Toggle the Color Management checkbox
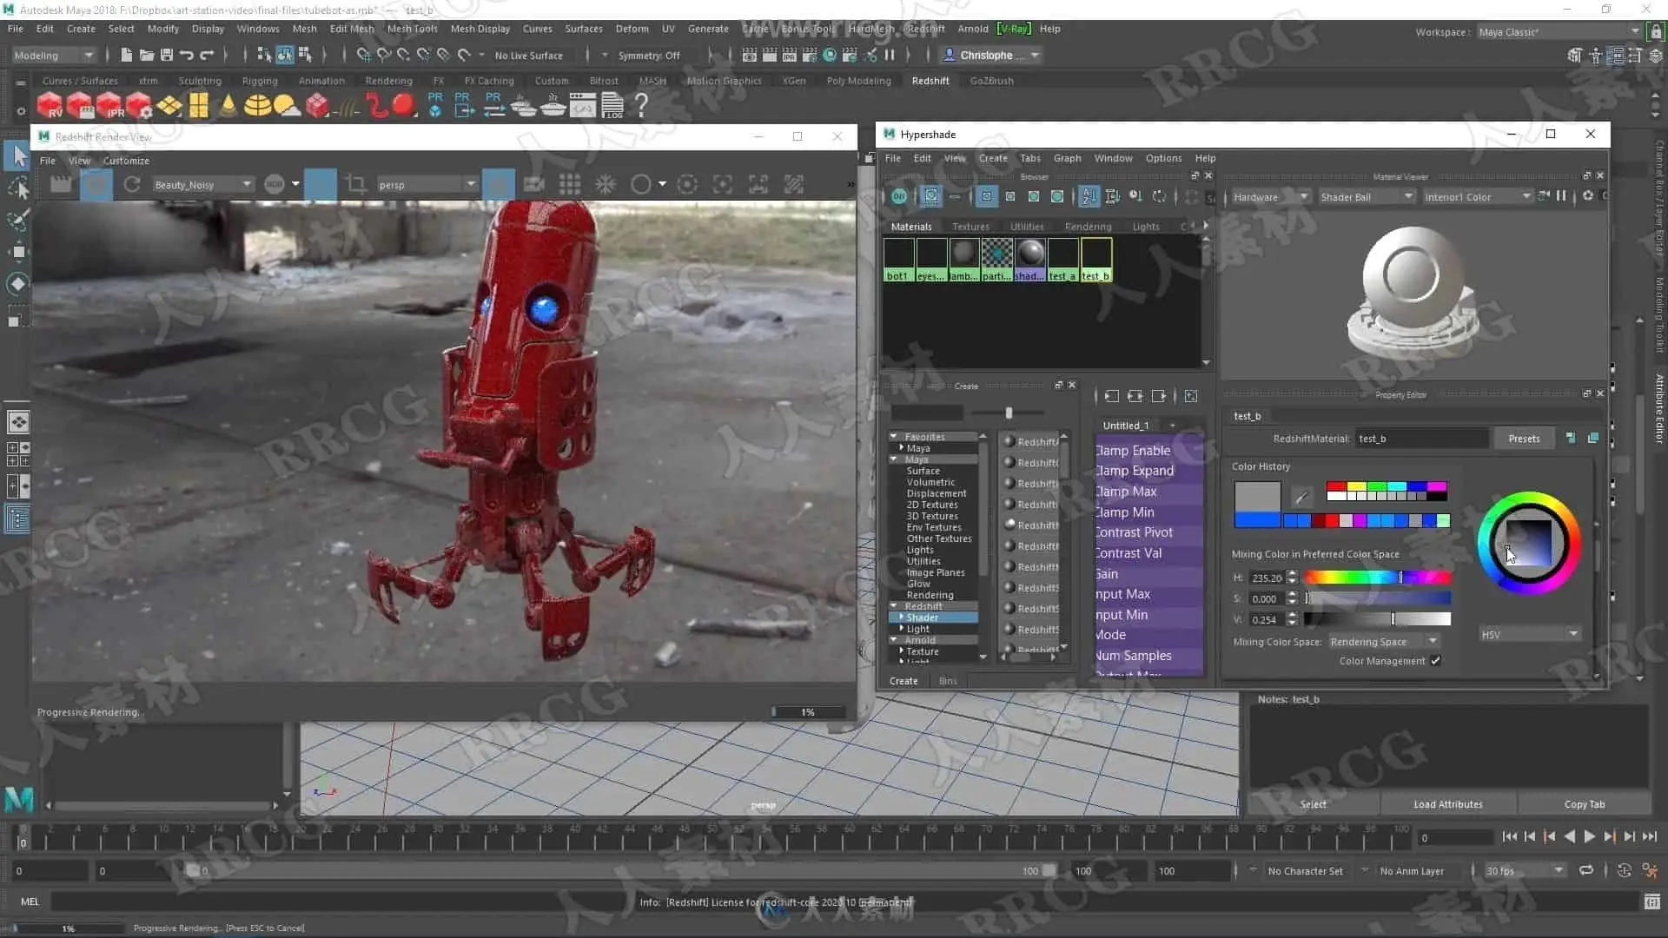Image resolution: width=1668 pixels, height=938 pixels. click(1436, 661)
